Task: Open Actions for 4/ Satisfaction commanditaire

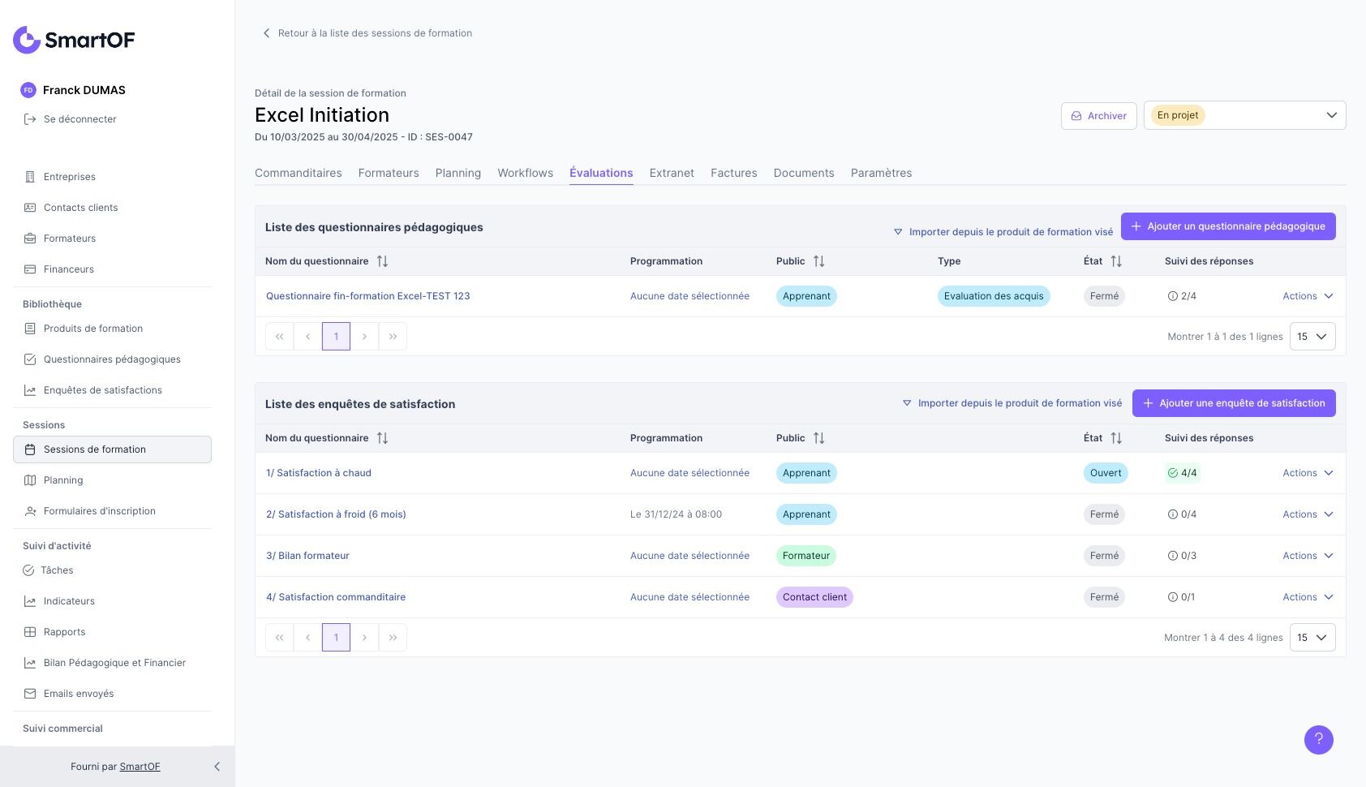Action: point(1308,597)
